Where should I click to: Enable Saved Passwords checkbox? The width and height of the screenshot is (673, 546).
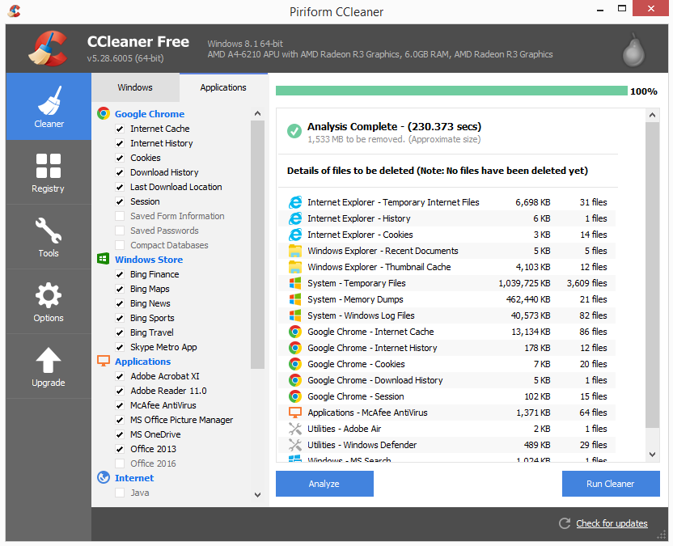click(x=120, y=231)
